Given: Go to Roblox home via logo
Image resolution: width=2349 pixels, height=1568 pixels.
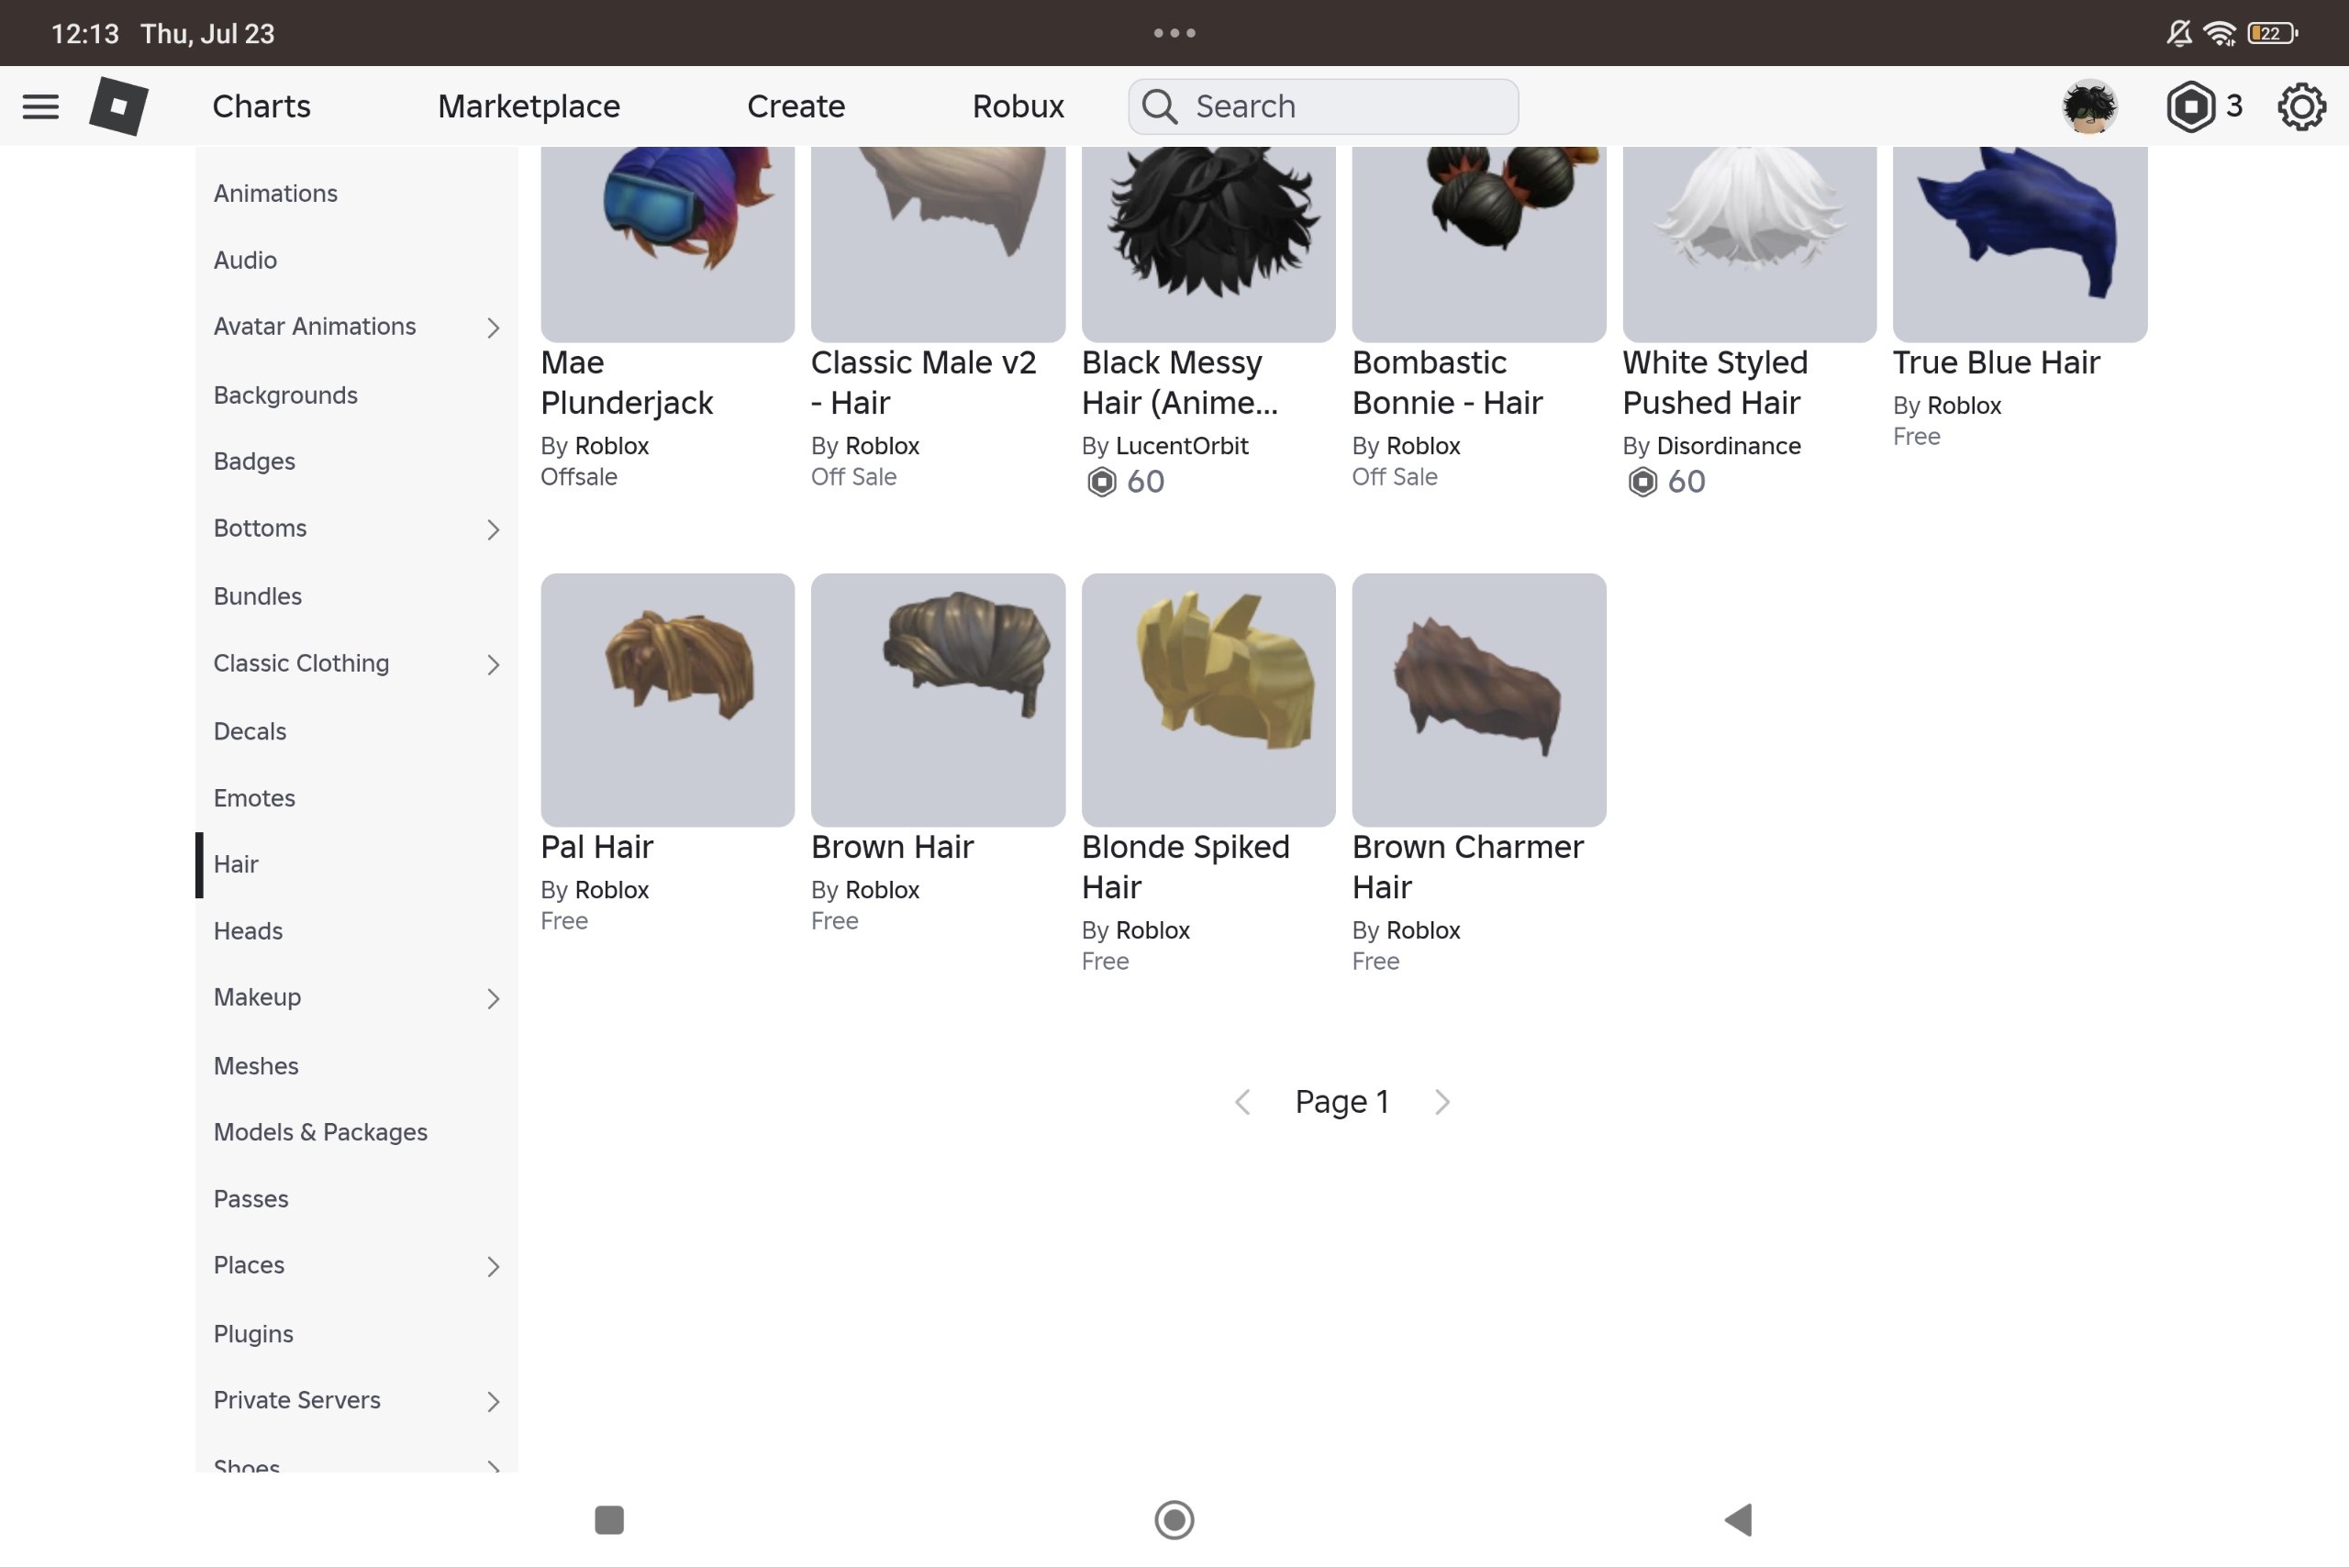Looking at the screenshot, I should [x=119, y=106].
